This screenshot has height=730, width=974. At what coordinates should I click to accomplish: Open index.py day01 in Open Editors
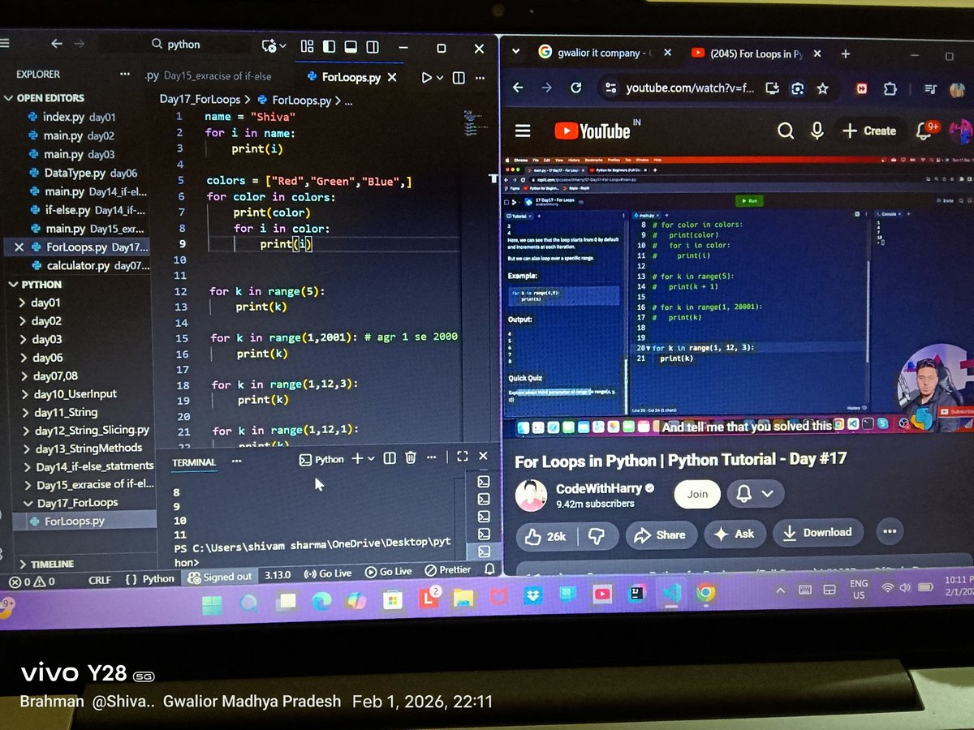click(77, 117)
